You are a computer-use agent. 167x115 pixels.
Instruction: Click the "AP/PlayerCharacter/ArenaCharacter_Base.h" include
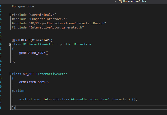pyautogui.click(x=67, y=23)
